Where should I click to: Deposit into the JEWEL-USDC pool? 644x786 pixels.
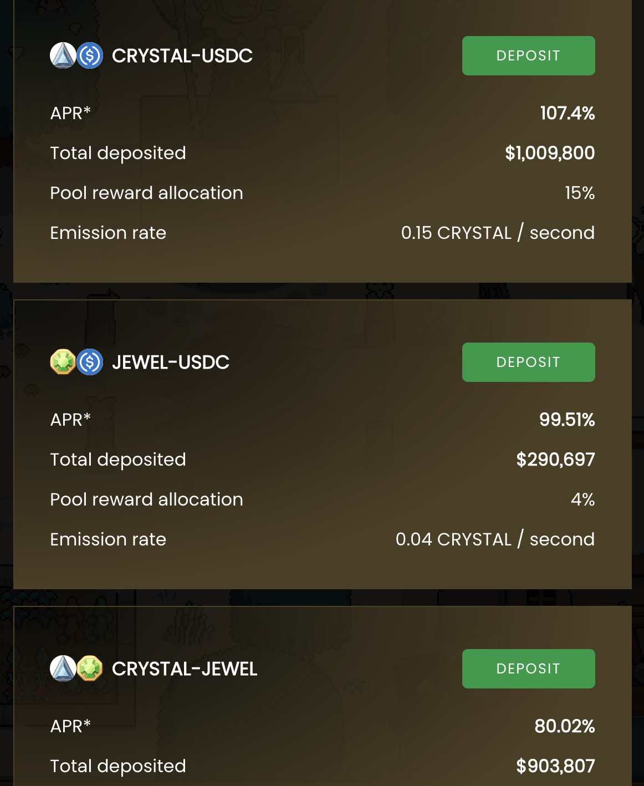529,362
